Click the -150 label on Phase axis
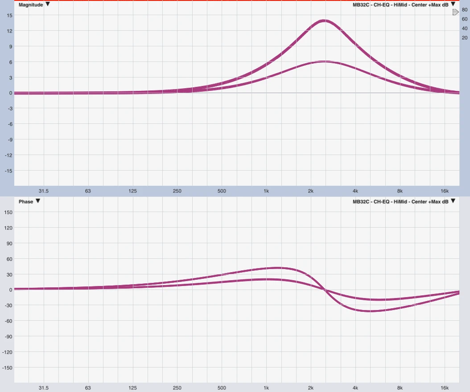Image resolution: width=470 pixels, height=392 pixels. pos(8,367)
